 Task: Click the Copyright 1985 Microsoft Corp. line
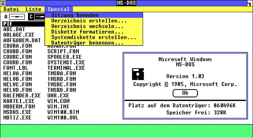pyautogui.click(x=185, y=84)
